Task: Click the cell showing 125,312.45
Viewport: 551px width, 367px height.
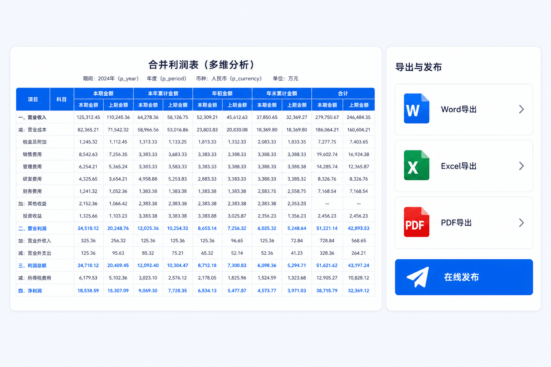Action: [x=88, y=117]
